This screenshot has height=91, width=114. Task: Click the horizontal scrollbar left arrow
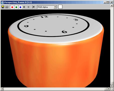(x=2, y=89)
